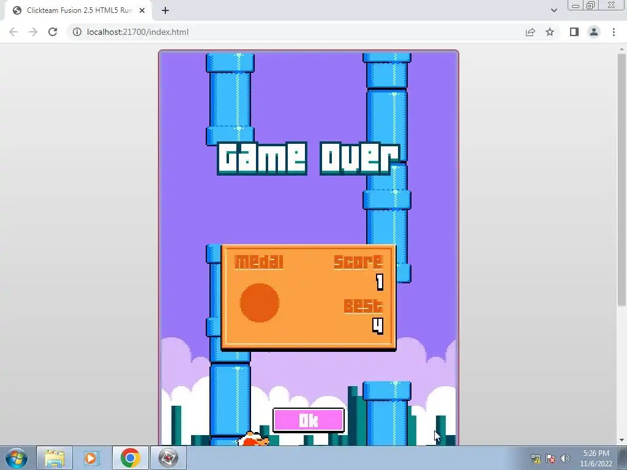Open the Chrome profile menu
The height and width of the screenshot is (470, 627).
pos(594,32)
